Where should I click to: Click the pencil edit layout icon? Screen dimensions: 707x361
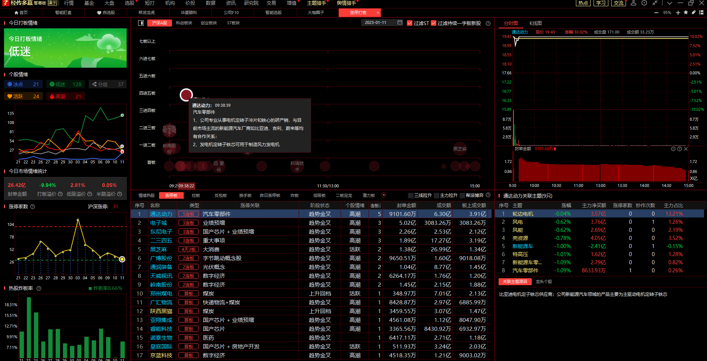click(x=693, y=13)
